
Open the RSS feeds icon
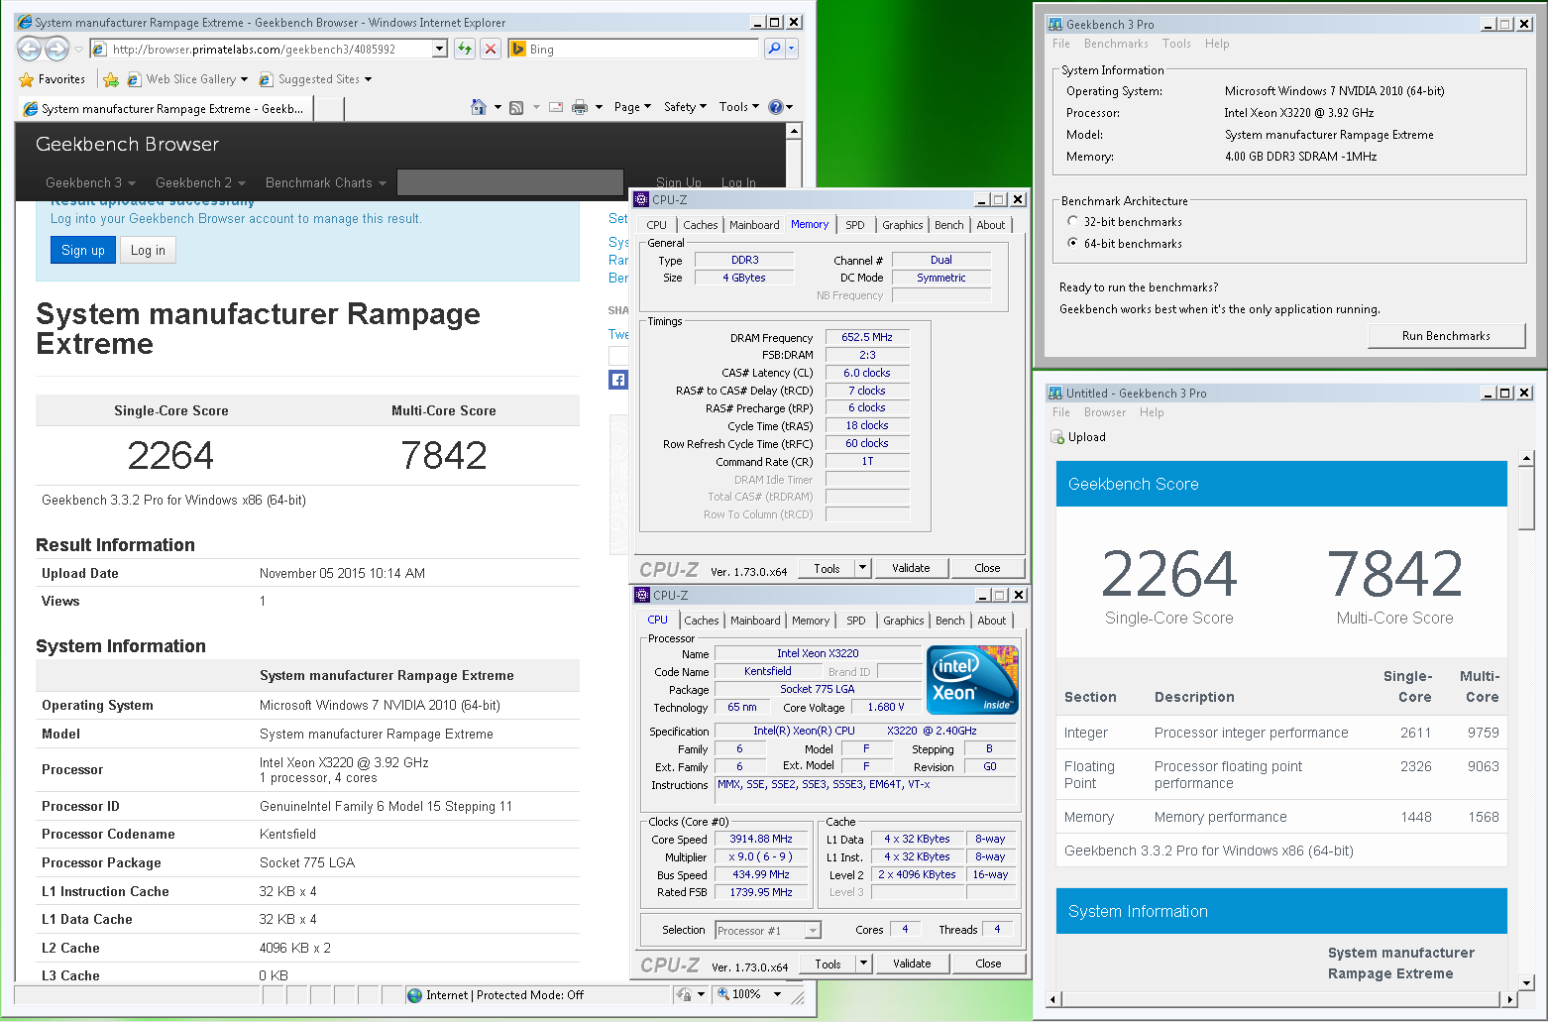click(x=516, y=107)
